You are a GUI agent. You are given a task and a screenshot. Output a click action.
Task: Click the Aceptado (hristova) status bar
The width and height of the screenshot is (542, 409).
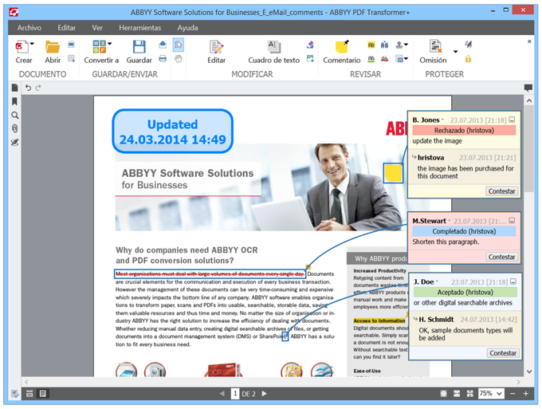coord(465,292)
